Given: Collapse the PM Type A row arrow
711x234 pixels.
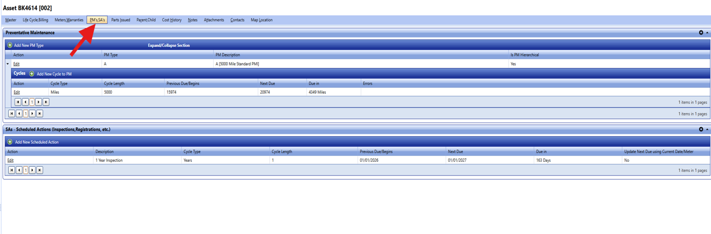Looking at the screenshot, I should tap(8, 64).
